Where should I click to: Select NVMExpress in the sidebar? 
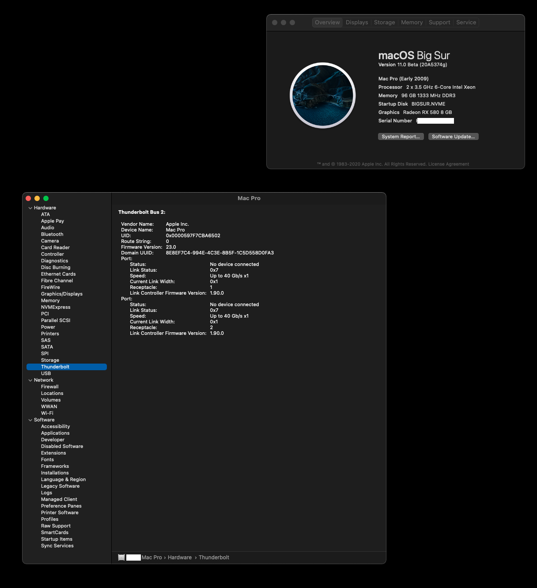pos(56,307)
